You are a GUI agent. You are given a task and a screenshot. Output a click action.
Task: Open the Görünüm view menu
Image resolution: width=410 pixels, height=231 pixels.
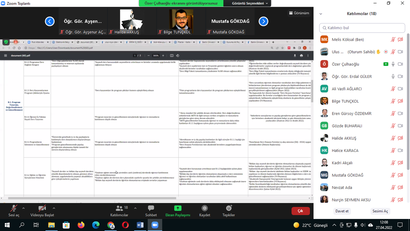pyautogui.click(x=299, y=13)
